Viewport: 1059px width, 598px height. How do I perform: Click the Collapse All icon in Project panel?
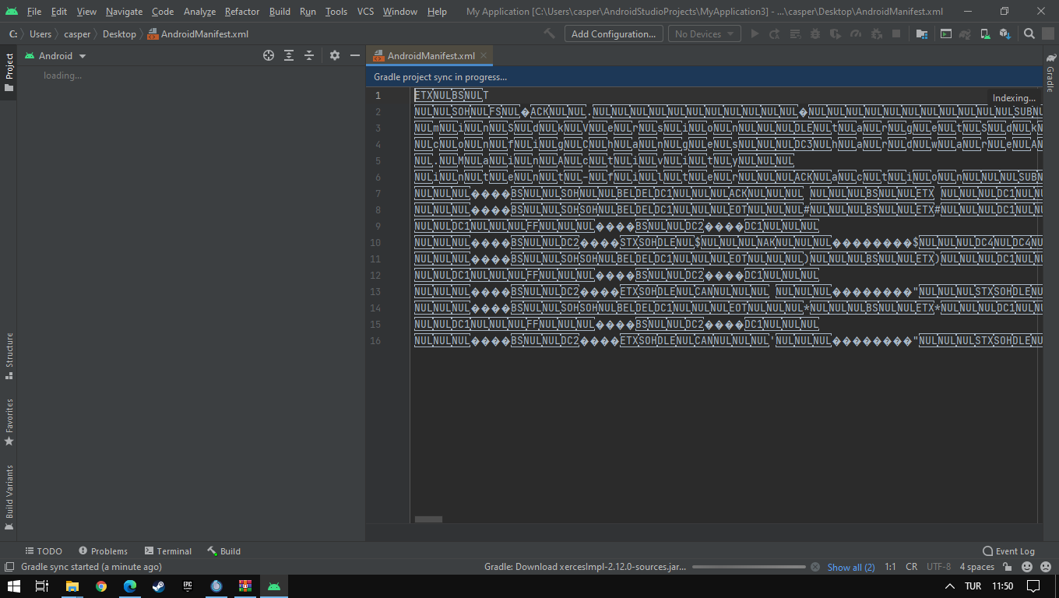309,55
